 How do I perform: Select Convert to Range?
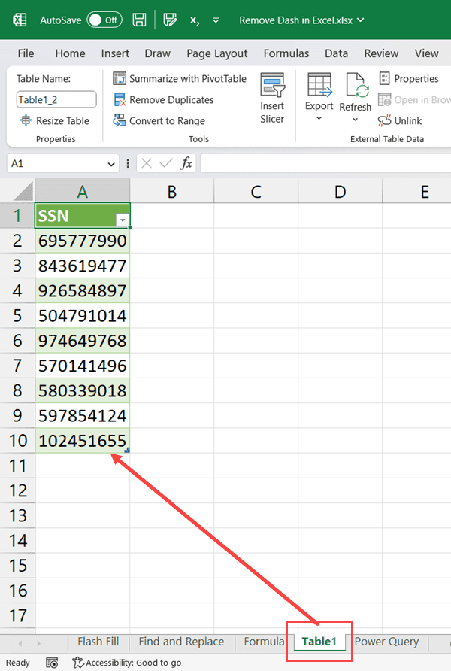pyautogui.click(x=159, y=120)
